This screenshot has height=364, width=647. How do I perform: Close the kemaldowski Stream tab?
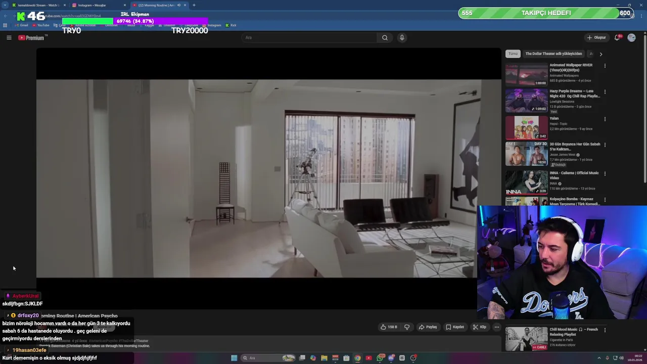click(x=65, y=5)
